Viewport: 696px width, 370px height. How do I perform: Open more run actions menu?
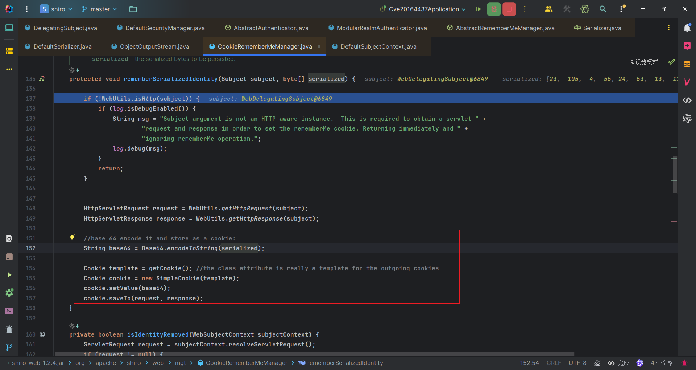coord(525,9)
